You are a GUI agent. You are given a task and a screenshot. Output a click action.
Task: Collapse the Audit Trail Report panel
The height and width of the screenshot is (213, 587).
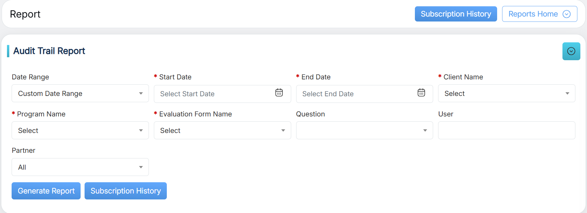point(571,51)
